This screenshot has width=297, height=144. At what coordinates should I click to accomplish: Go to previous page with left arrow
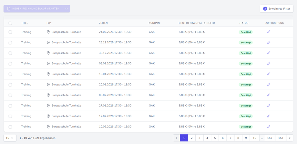(176, 138)
